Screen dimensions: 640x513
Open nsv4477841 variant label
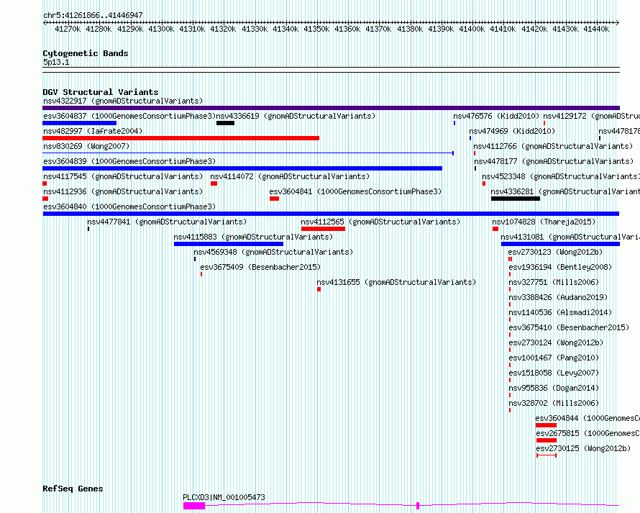tap(167, 222)
